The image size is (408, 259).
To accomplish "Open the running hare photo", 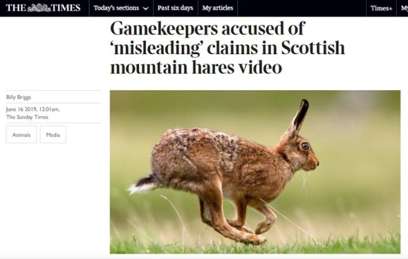I will 255,172.
